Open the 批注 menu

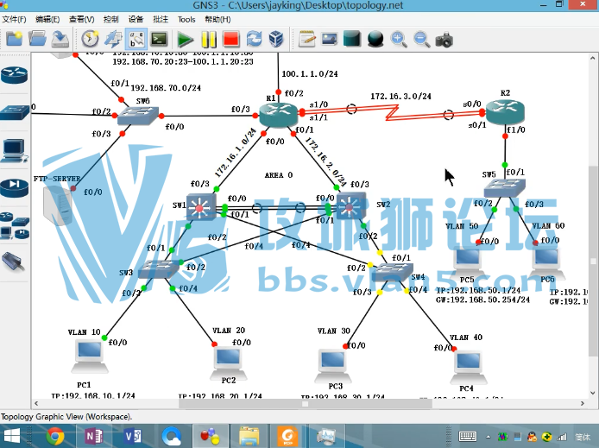(161, 20)
